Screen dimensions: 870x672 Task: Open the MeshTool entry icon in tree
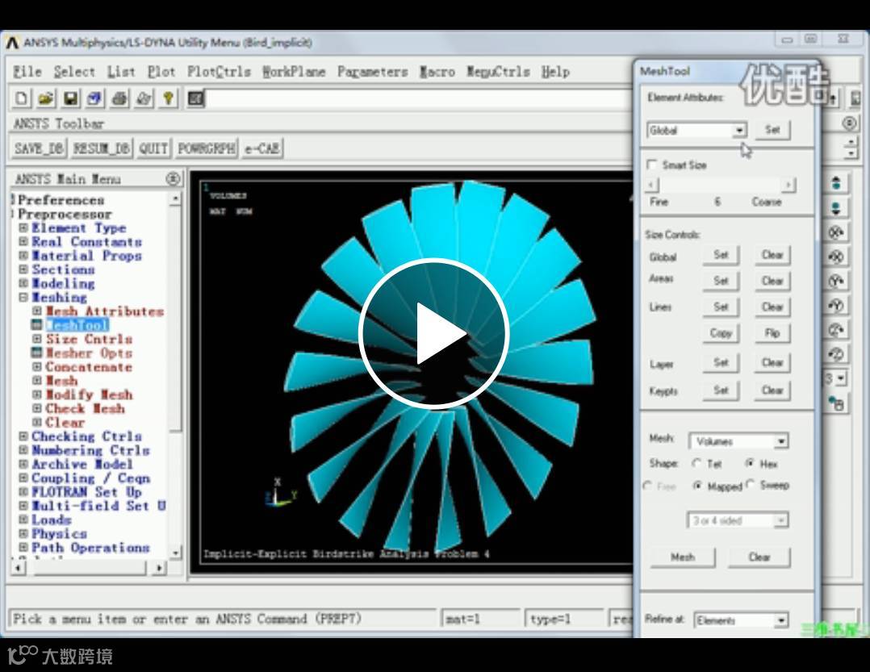36,325
